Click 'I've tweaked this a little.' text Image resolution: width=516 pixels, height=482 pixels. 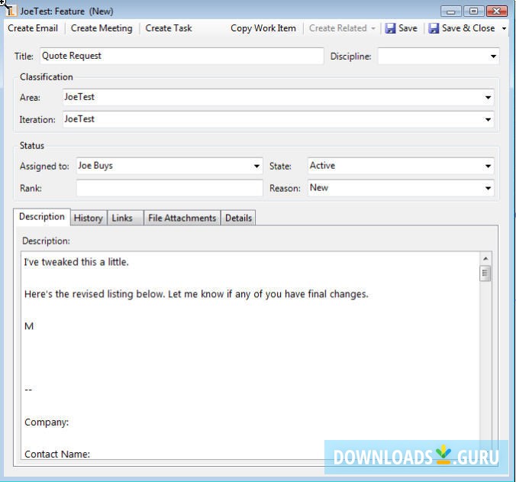(x=76, y=262)
